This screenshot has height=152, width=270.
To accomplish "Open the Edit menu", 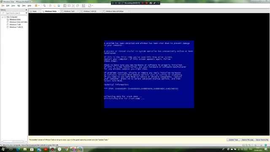I will click(8, 5).
